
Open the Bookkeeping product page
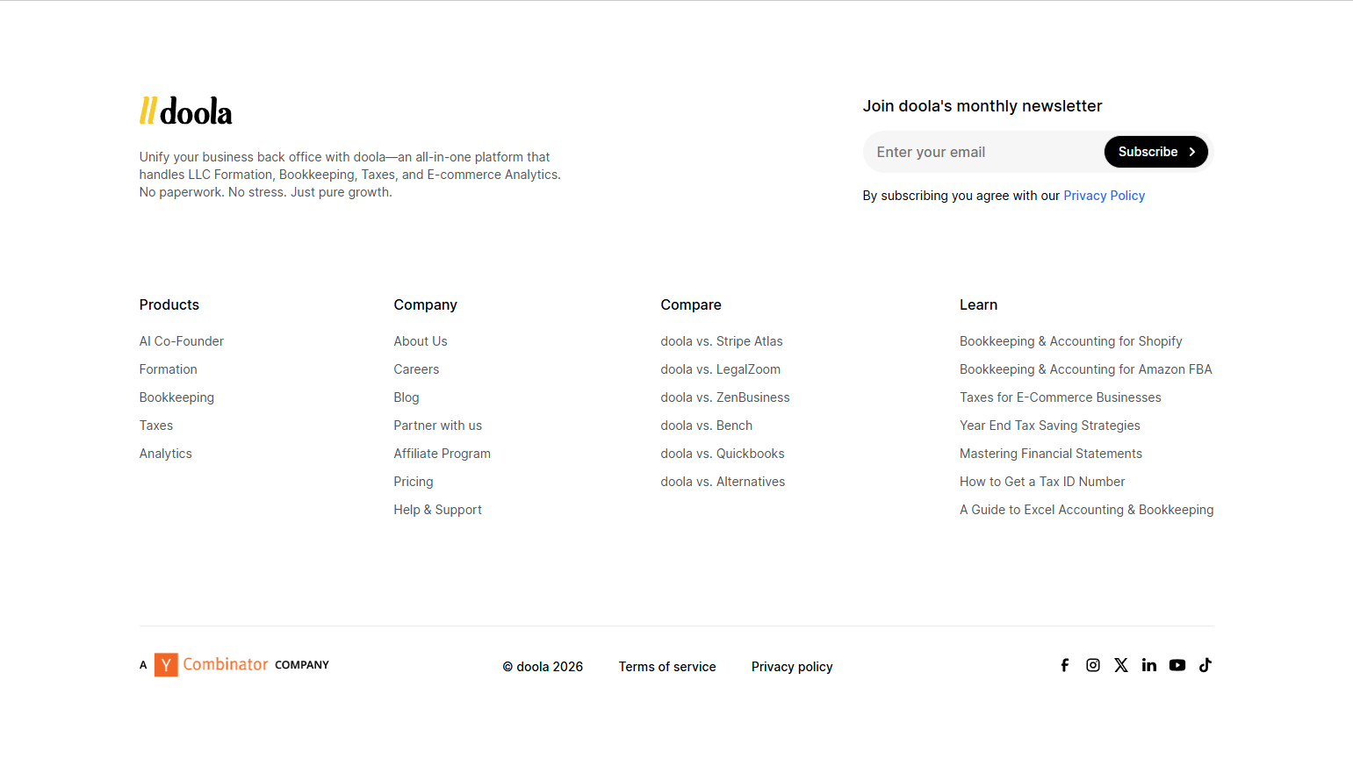(176, 397)
